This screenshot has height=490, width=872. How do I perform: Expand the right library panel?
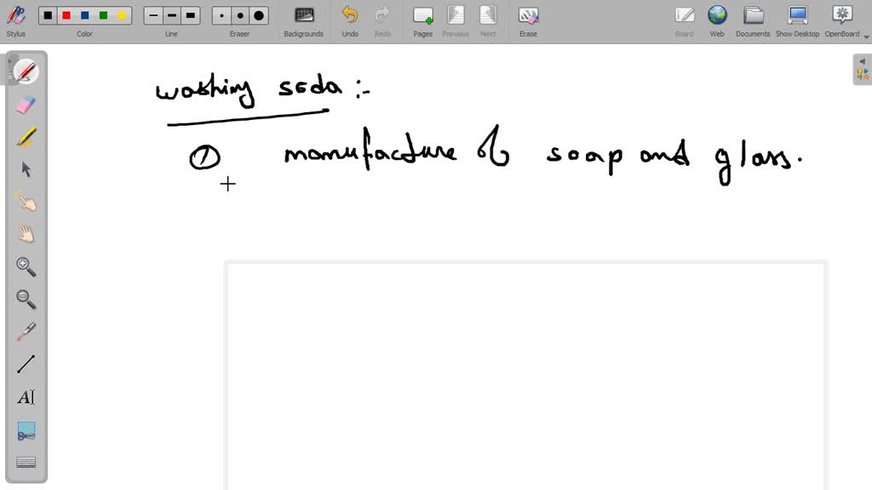pyautogui.click(x=863, y=70)
